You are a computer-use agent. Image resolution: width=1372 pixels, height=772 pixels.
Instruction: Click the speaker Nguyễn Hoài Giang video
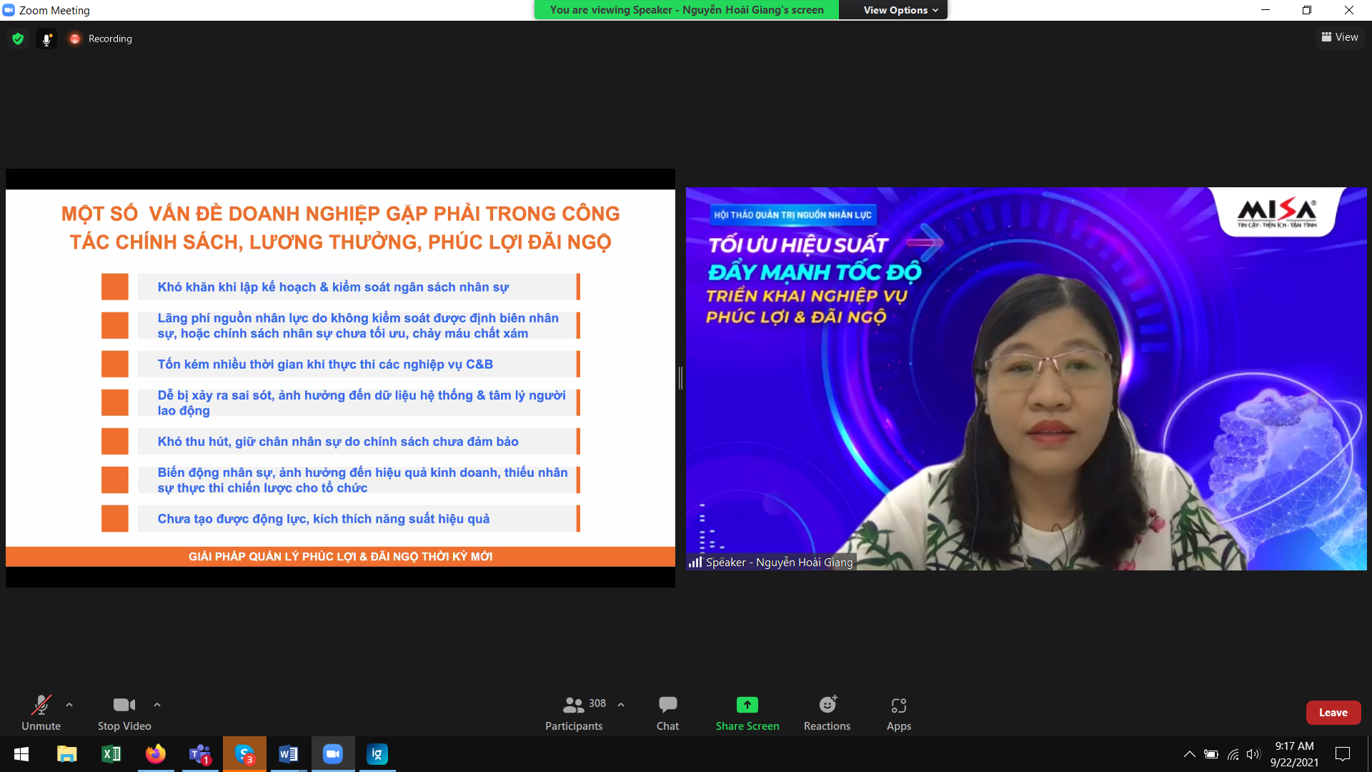[x=1025, y=379]
